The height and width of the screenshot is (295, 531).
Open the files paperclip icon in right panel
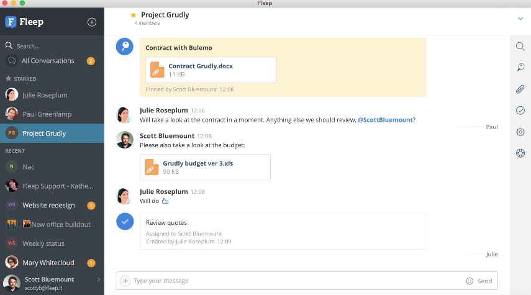coord(520,89)
